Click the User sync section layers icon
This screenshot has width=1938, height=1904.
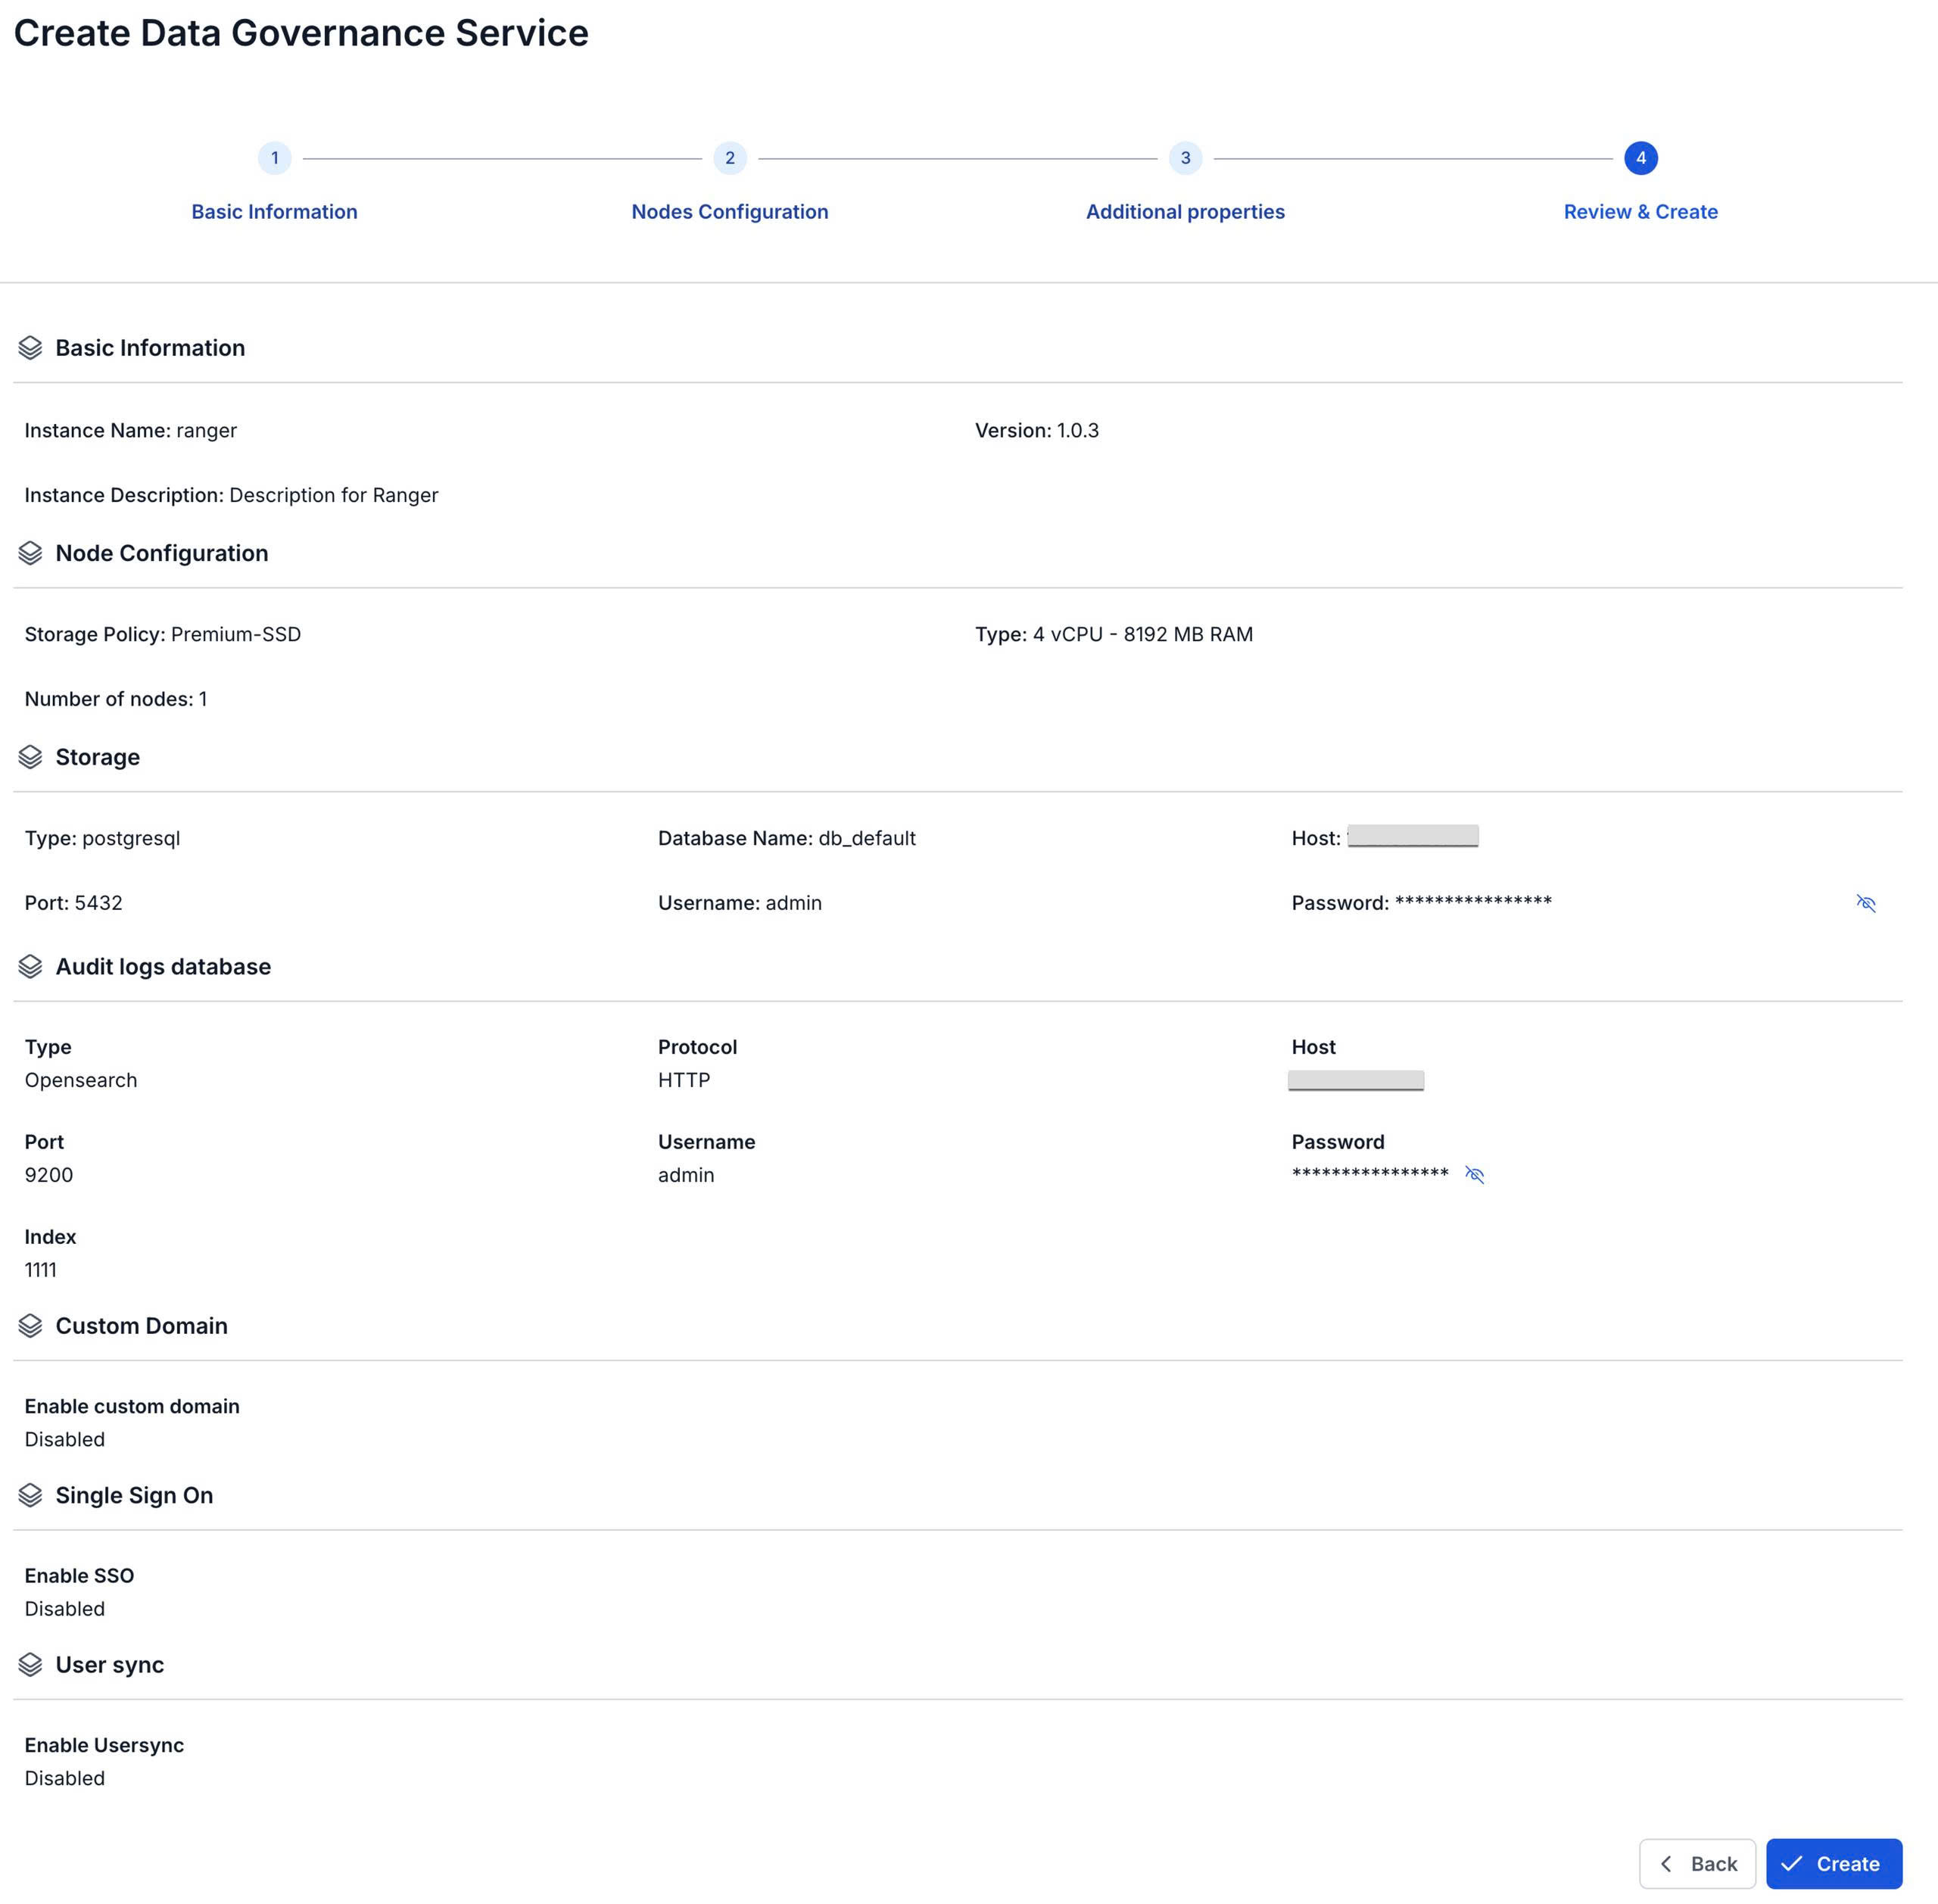pos(30,1665)
